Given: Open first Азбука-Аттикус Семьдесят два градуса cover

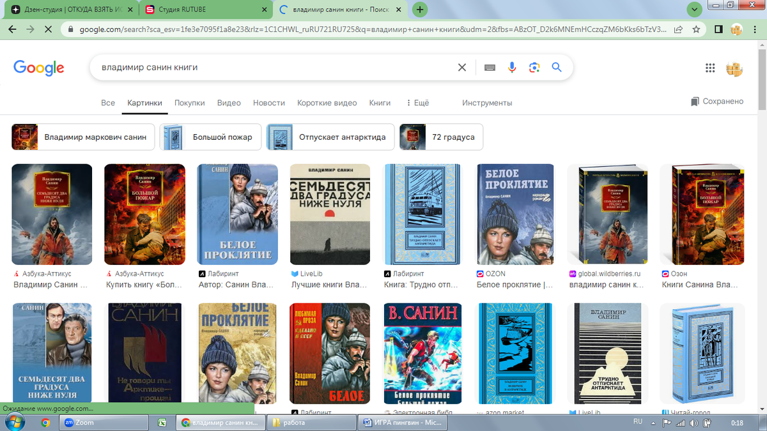Looking at the screenshot, I should click(x=52, y=215).
